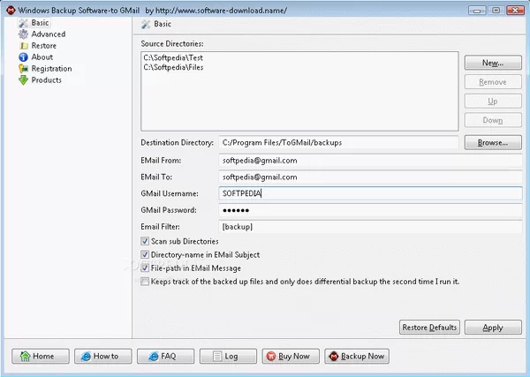Screen dimensions: 530x377
Task: Click the Products green arrow icon
Action: pyautogui.click(x=23, y=80)
